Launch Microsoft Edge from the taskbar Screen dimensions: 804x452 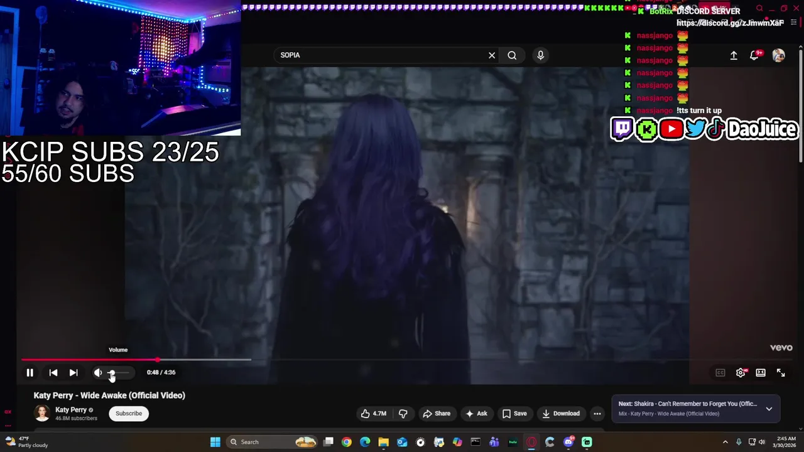tap(365, 442)
